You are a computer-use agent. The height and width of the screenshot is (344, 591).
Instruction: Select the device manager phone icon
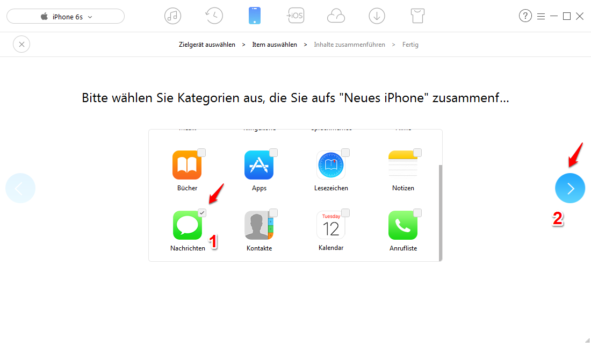click(255, 16)
